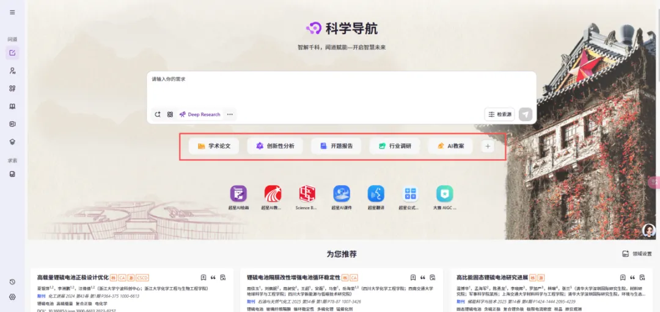
Task: Click the avatar at right edge
Action: [649, 230]
